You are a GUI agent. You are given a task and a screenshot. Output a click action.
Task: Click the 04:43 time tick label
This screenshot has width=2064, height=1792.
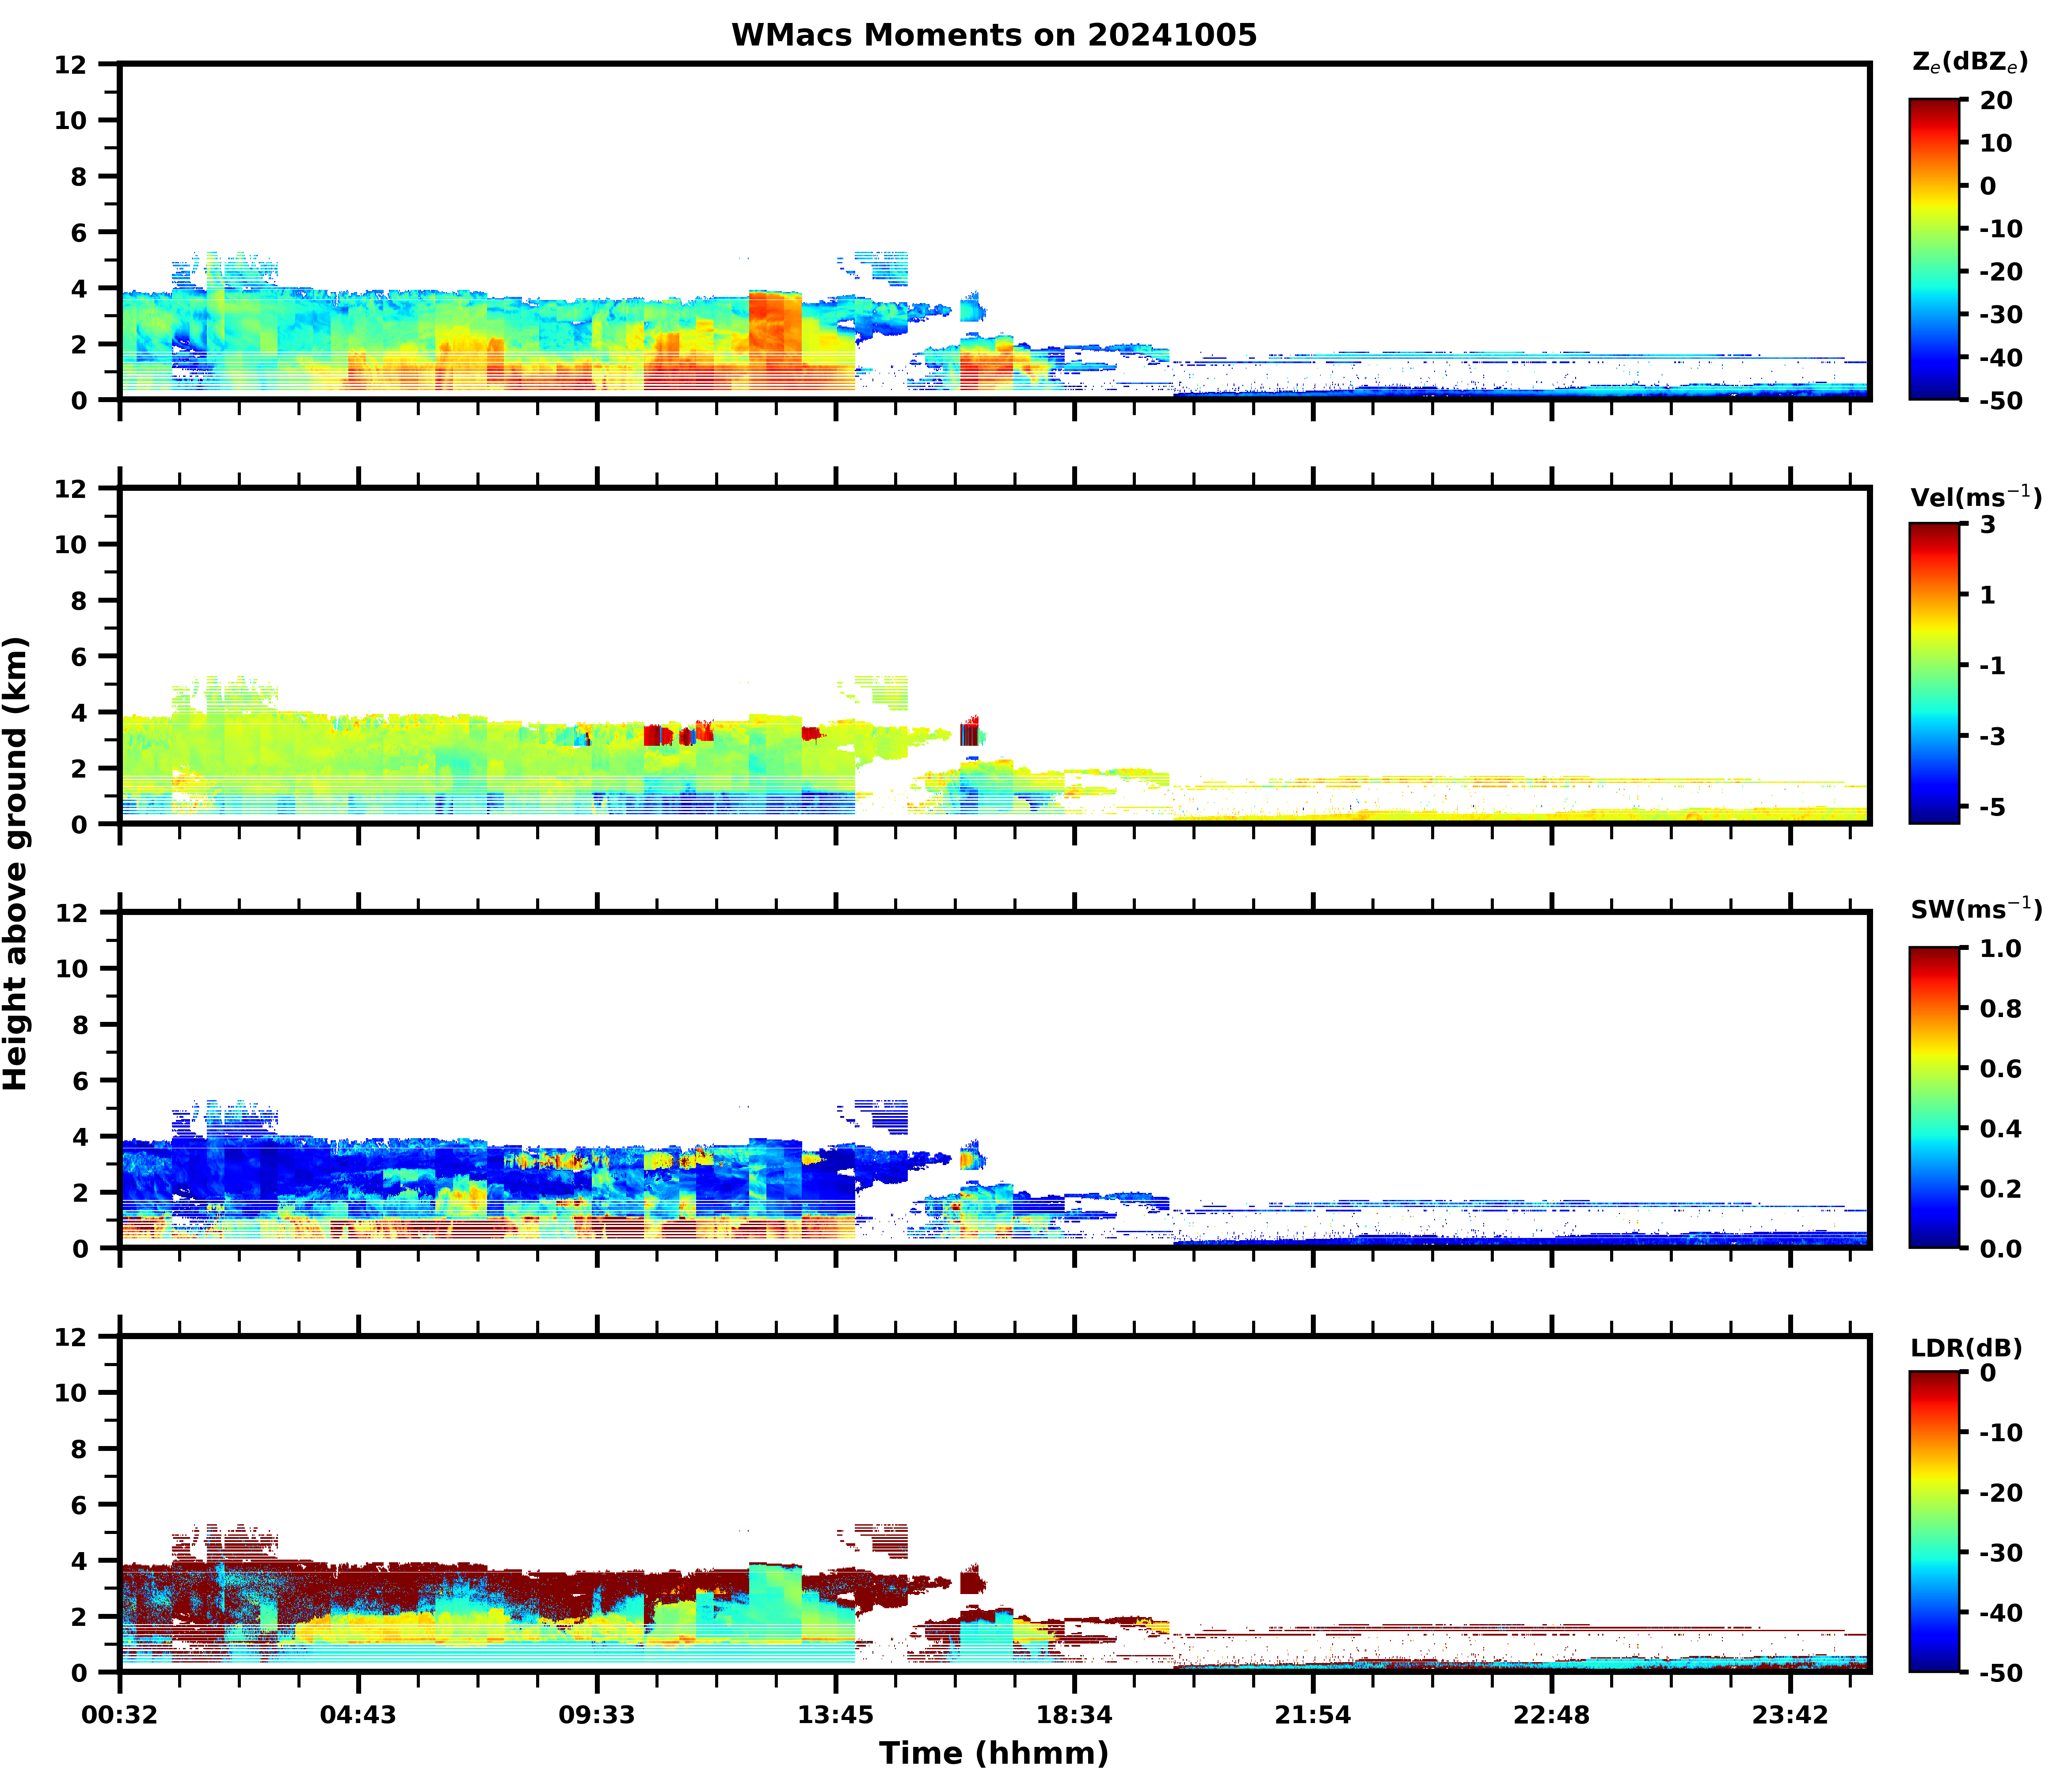[x=358, y=1716]
